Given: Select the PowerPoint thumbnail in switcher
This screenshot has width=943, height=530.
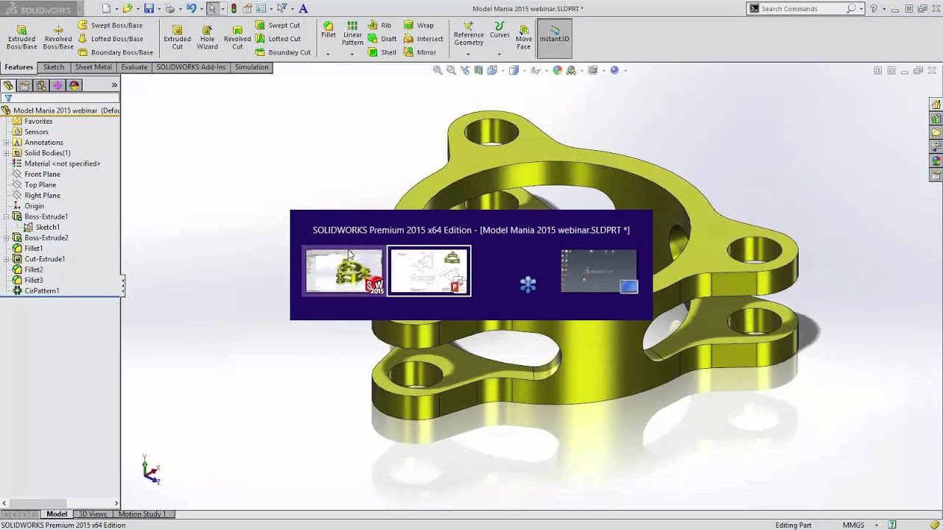Looking at the screenshot, I should [x=429, y=271].
